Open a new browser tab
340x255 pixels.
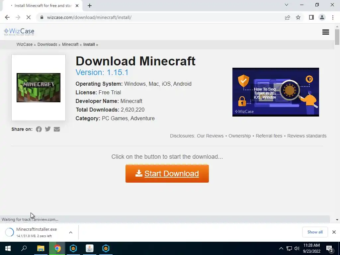90,6
